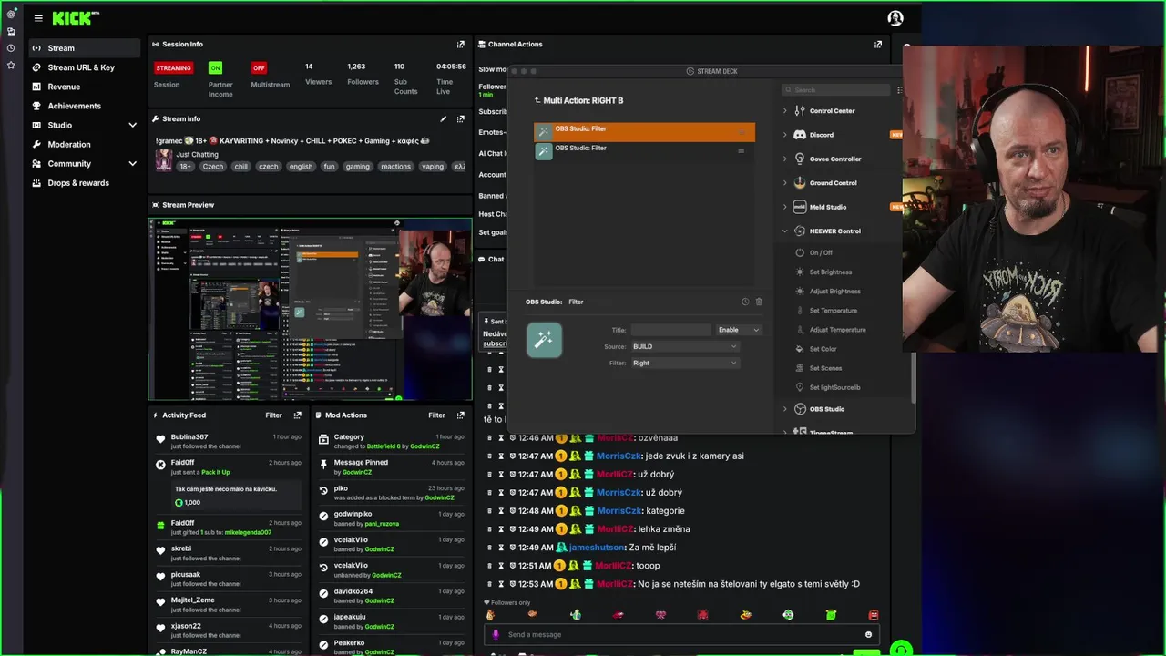Expand the Studio sidebar section
Screen dimensions: 1166x656
tap(132, 125)
